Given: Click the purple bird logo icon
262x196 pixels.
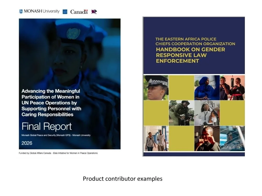Looking at the screenshot, I should (x=94, y=12).
